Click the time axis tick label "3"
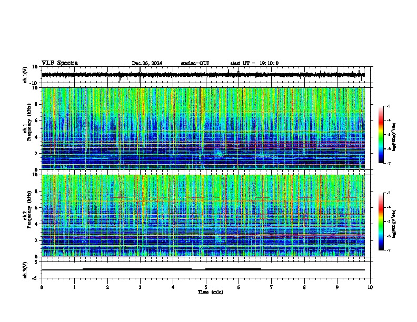Image resolution: width=417 pixels, height=322 pixels. point(140,287)
